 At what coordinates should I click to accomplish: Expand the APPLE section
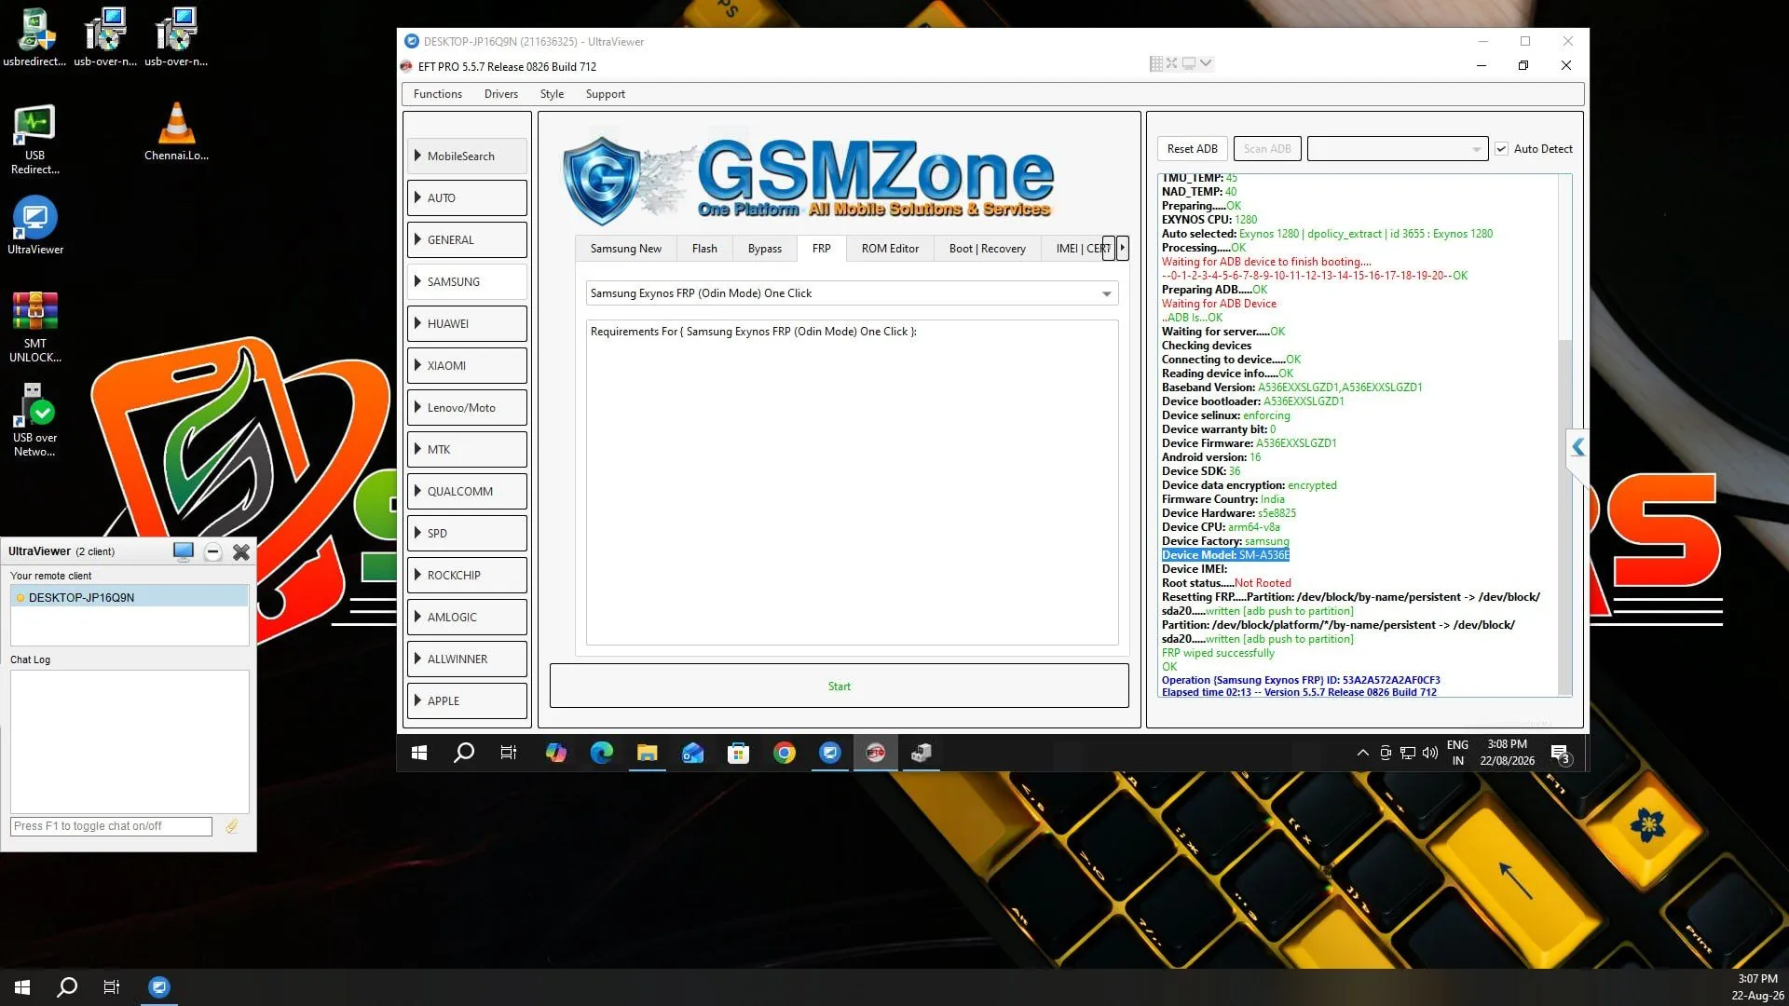[x=467, y=701]
